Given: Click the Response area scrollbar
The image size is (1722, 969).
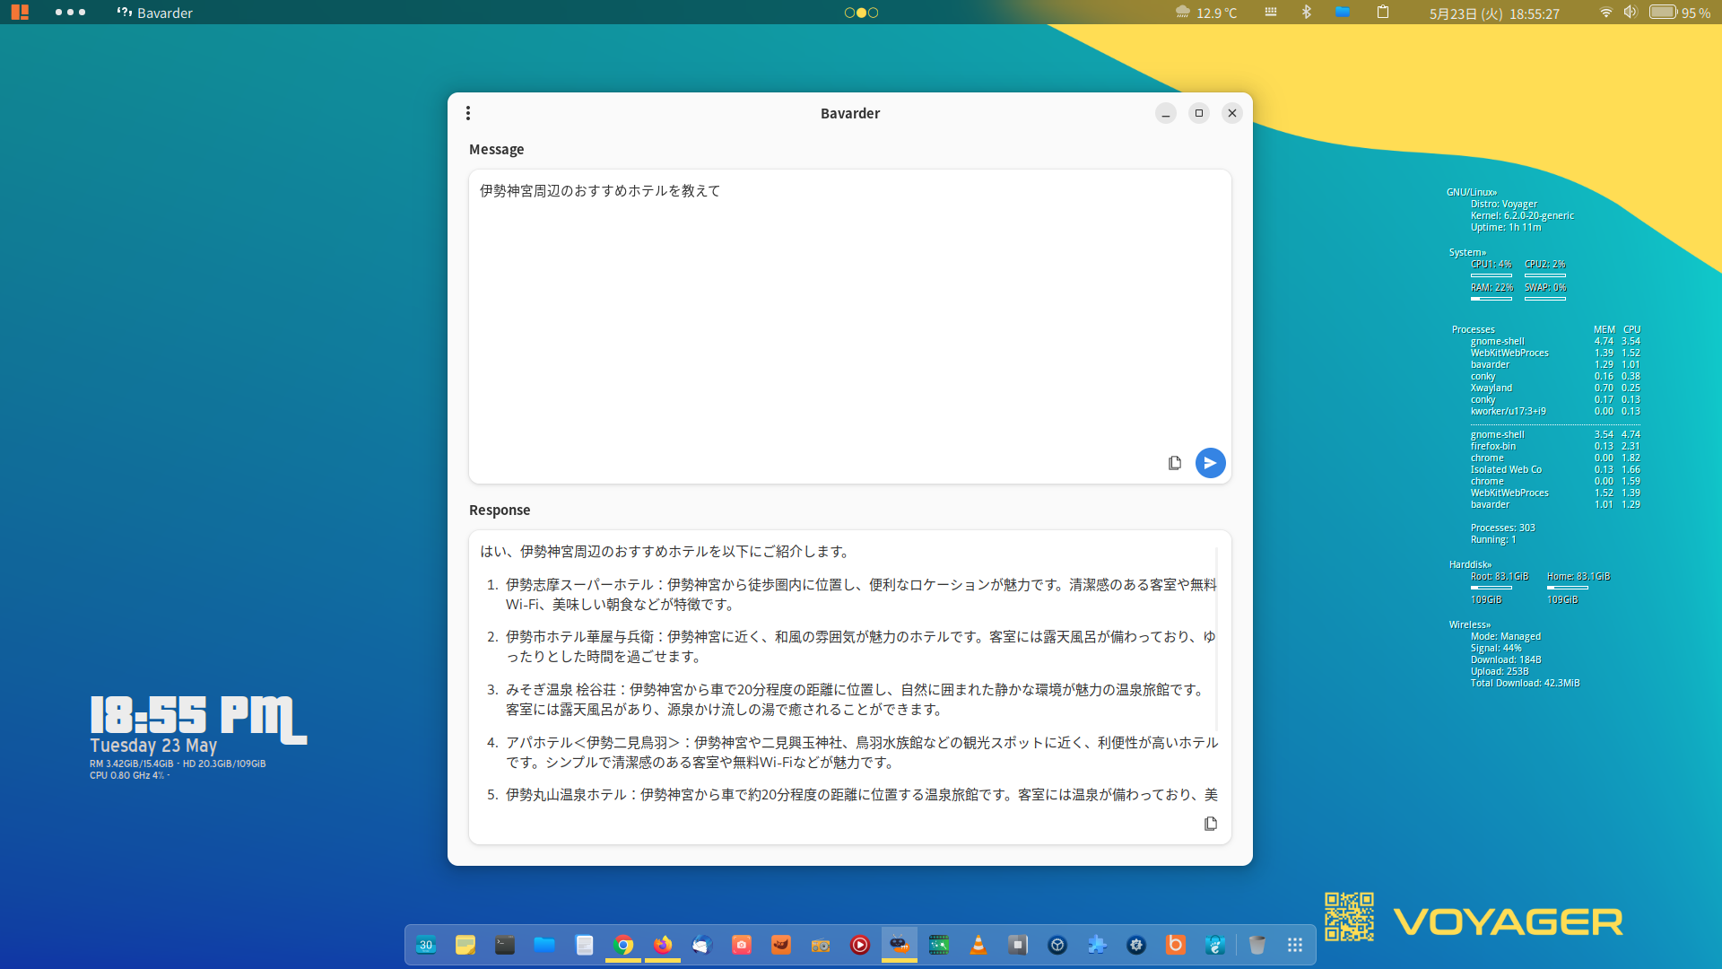Looking at the screenshot, I should coord(1217,637).
